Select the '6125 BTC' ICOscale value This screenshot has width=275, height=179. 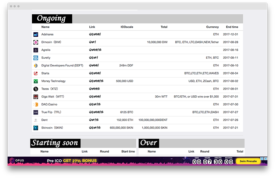[x=126, y=112]
